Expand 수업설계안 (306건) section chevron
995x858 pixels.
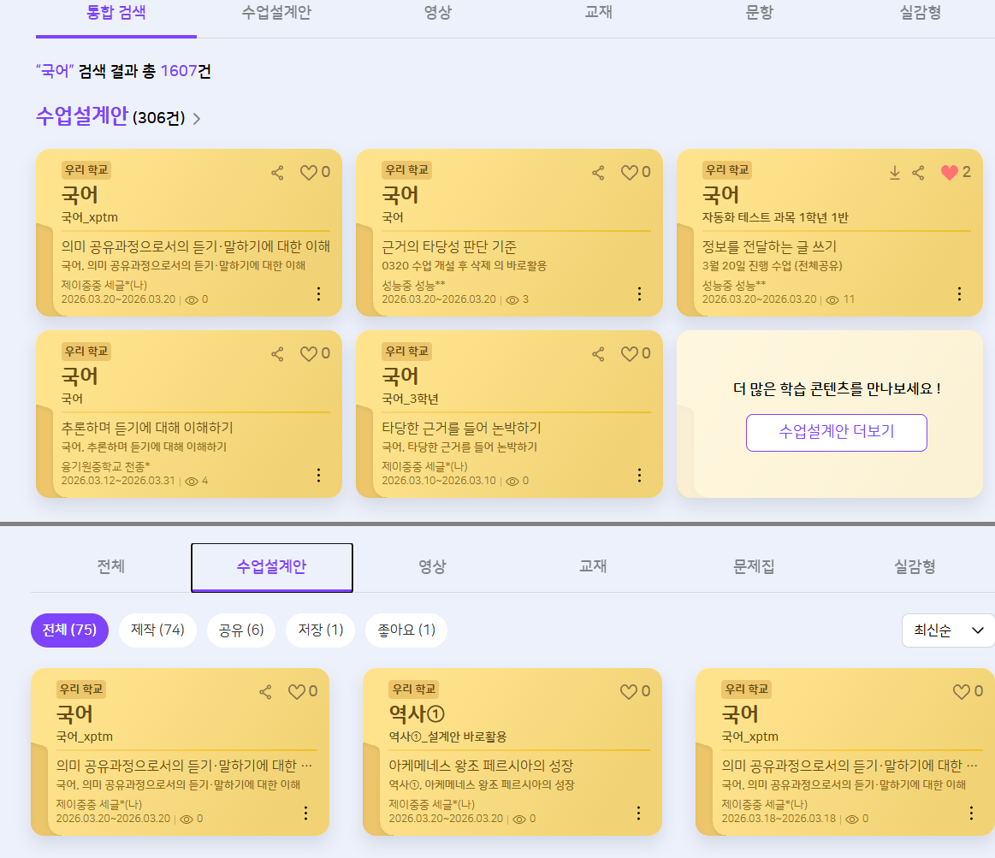click(x=197, y=119)
